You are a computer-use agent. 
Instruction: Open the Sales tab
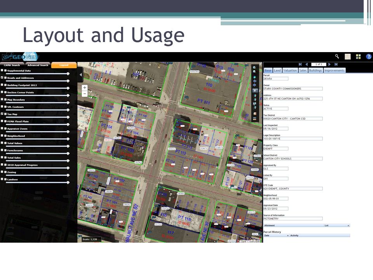pos(303,70)
